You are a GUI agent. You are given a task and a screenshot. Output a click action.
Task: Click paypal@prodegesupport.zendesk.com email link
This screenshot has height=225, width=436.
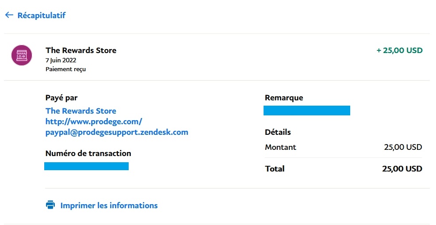click(x=117, y=132)
